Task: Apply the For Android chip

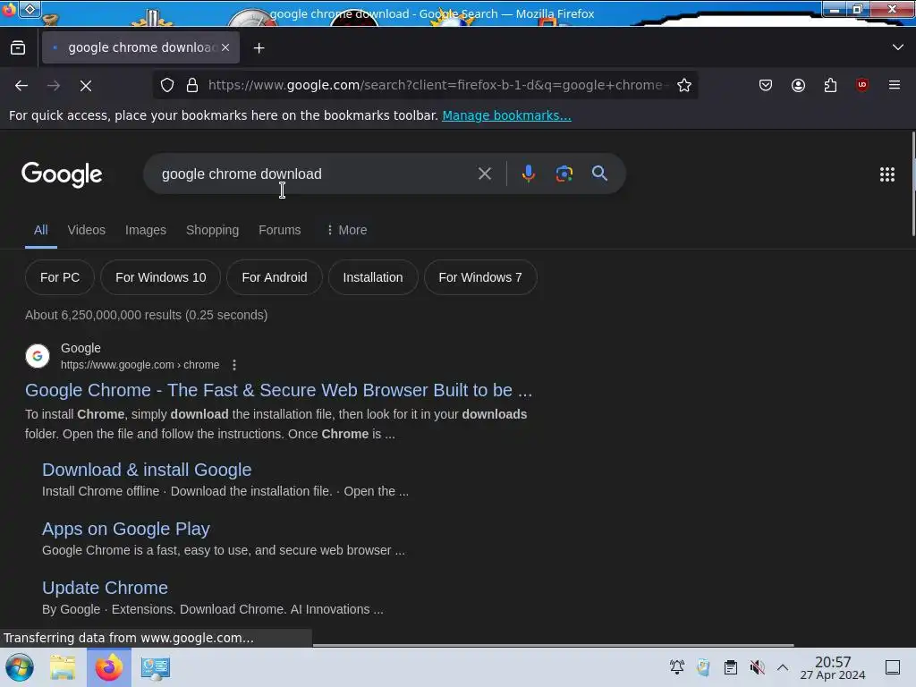Action: (275, 277)
